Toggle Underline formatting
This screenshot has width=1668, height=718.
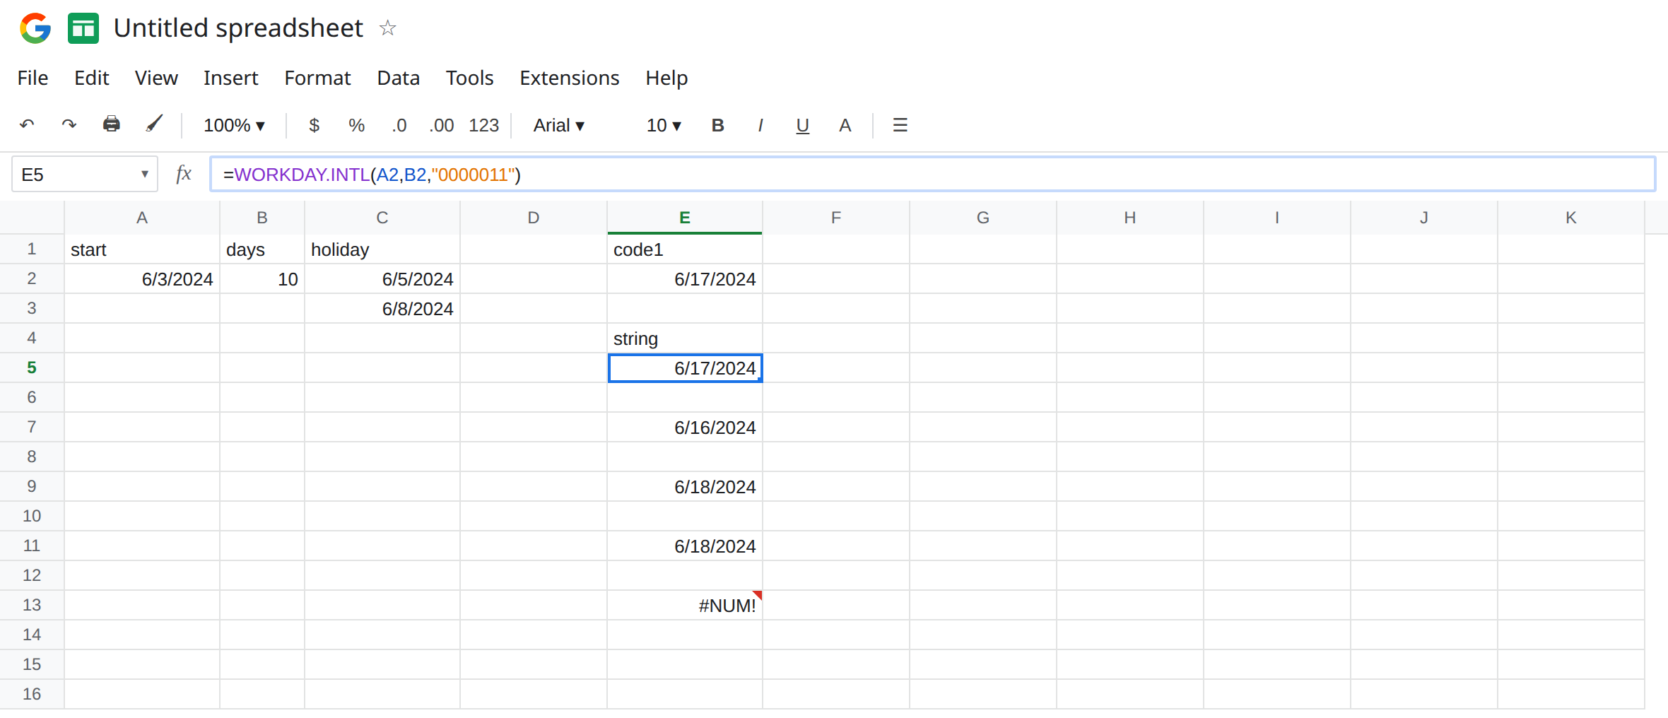click(803, 126)
